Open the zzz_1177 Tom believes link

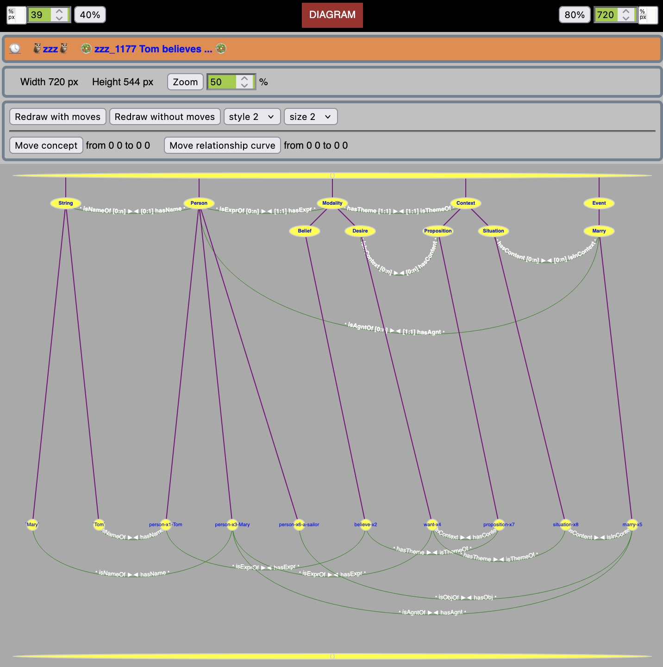153,49
